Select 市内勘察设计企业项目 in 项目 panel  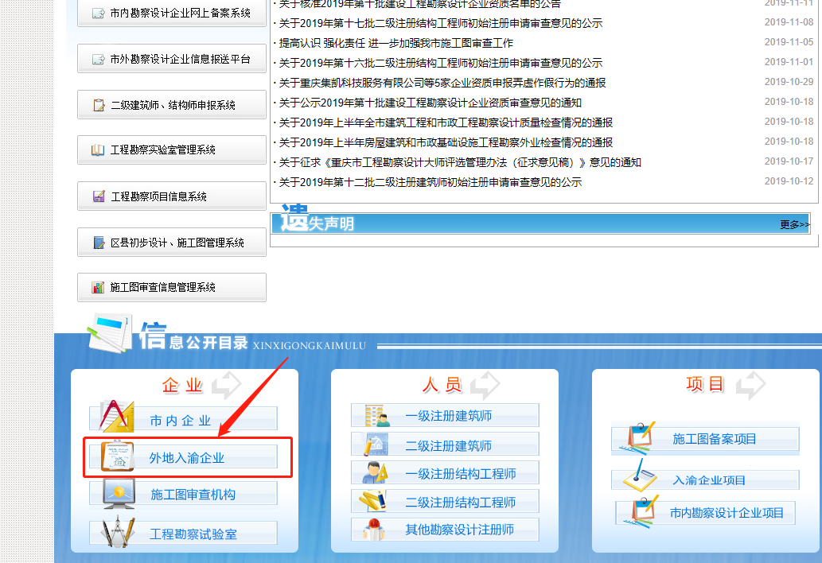(726, 513)
